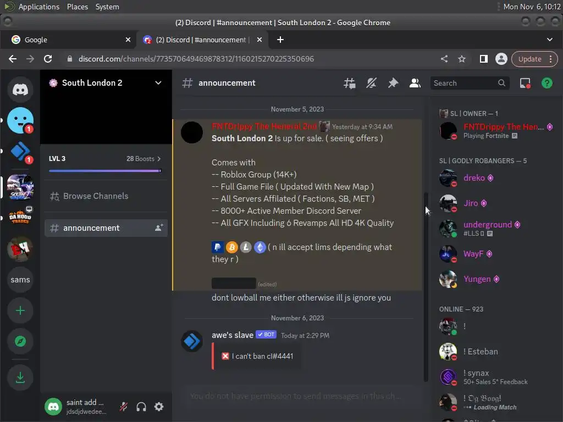Open Chrome three-dot menu
563x422 pixels.
coord(550,59)
